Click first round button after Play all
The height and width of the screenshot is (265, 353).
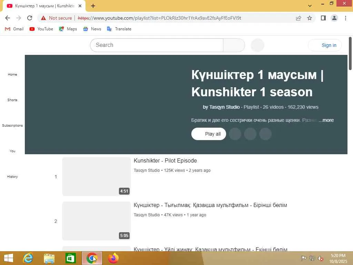tap(235, 134)
